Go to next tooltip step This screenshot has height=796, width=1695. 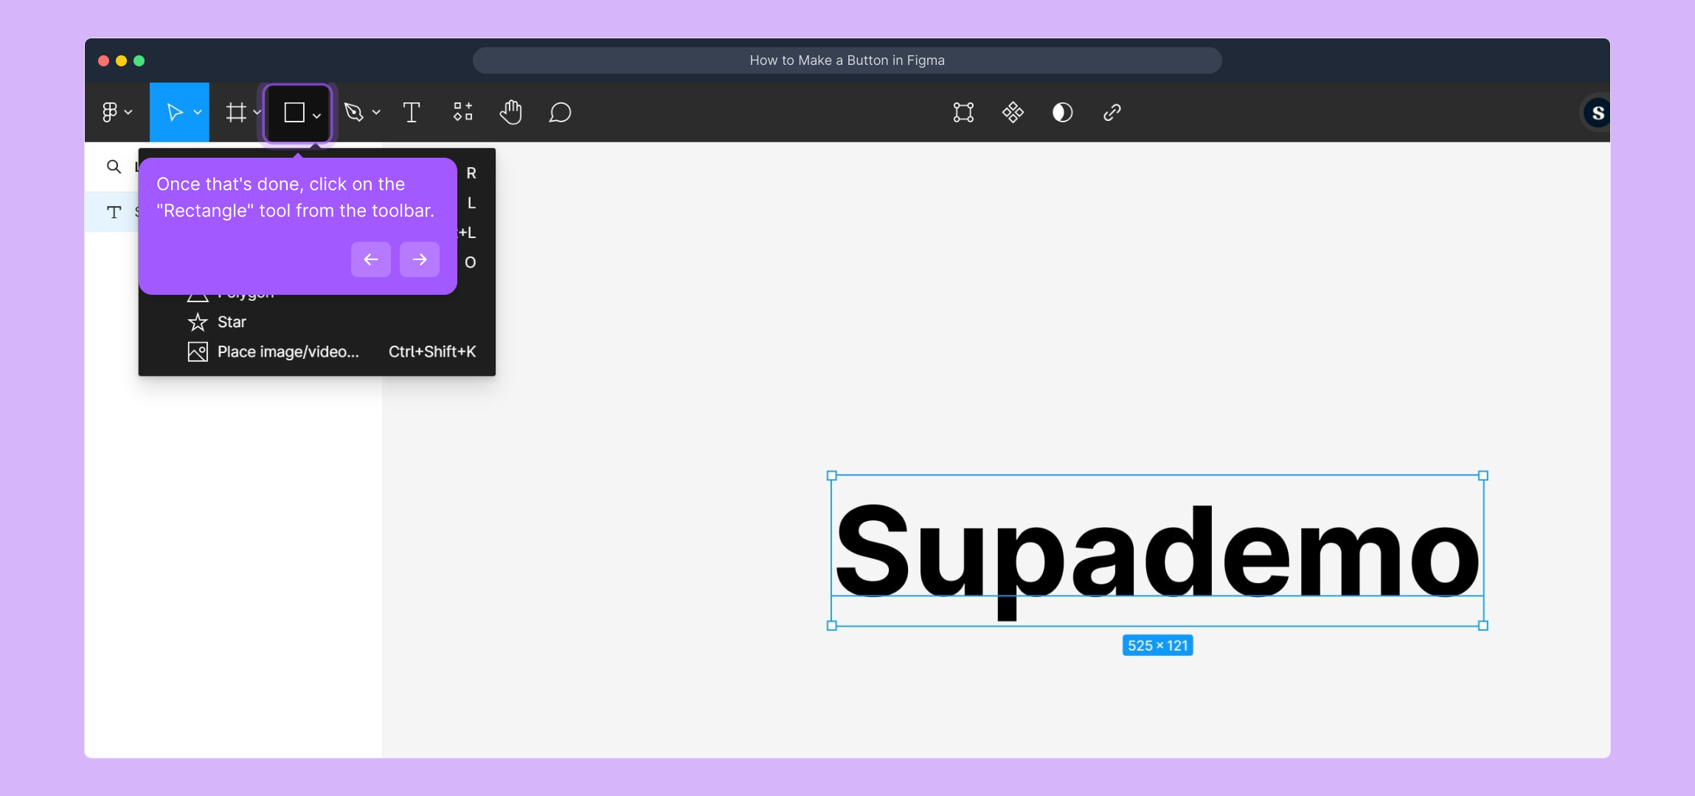click(x=419, y=259)
